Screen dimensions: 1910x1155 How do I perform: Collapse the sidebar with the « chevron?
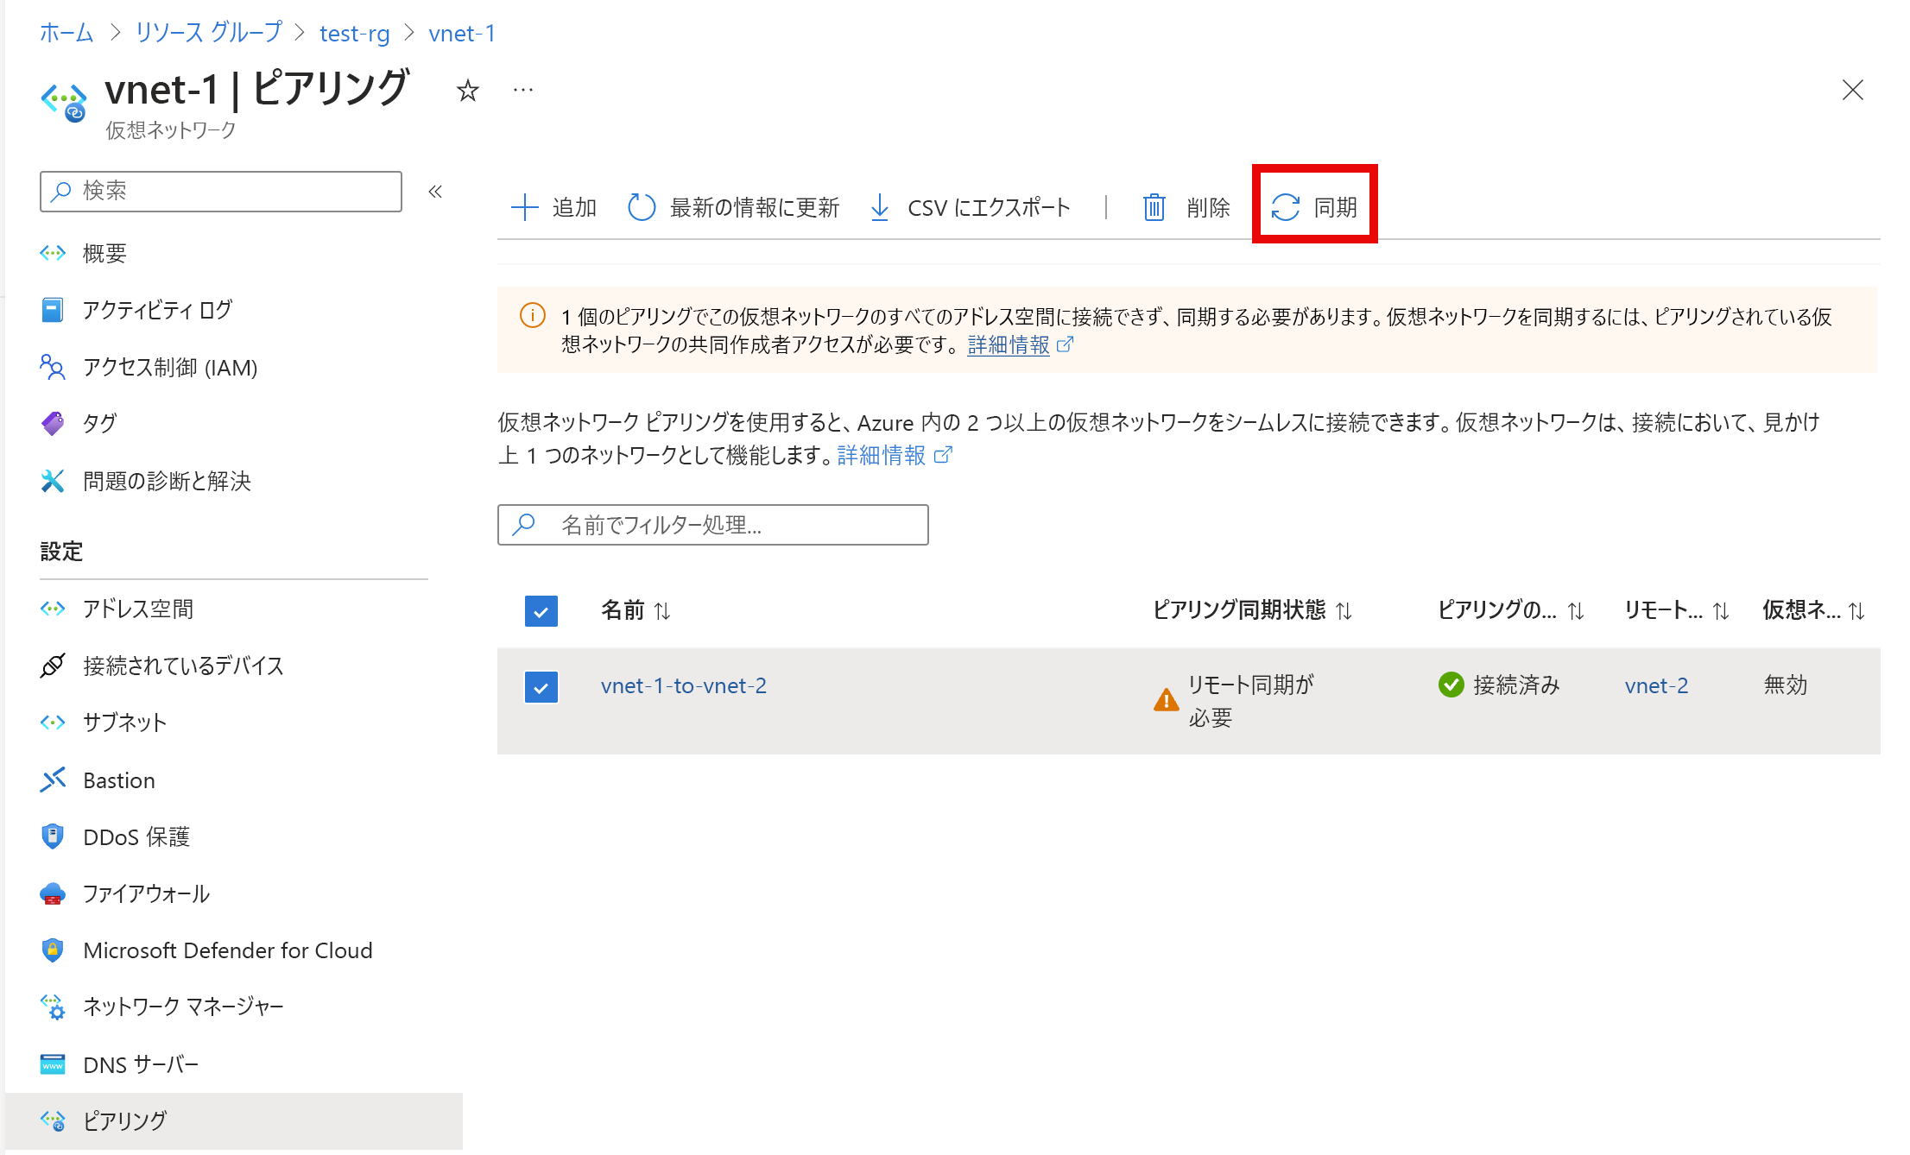436,192
